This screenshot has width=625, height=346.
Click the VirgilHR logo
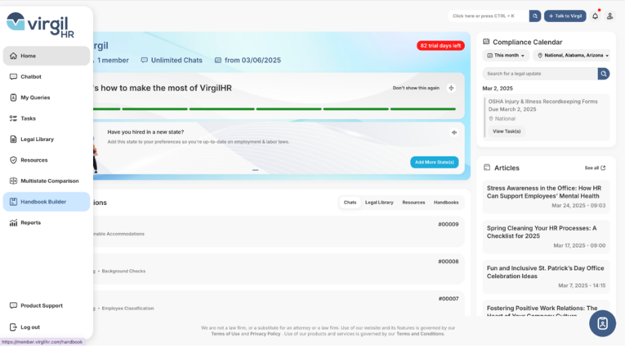[x=41, y=25]
